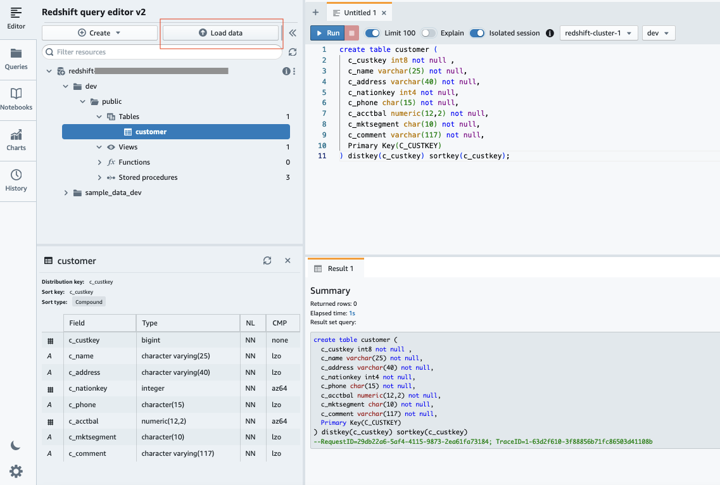Open settings gear icon
The height and width of the screenshot is (485, 720).
(x=16, y=470)
